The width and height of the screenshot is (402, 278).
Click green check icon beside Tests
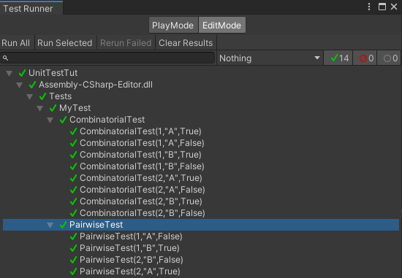click(42, 96)
